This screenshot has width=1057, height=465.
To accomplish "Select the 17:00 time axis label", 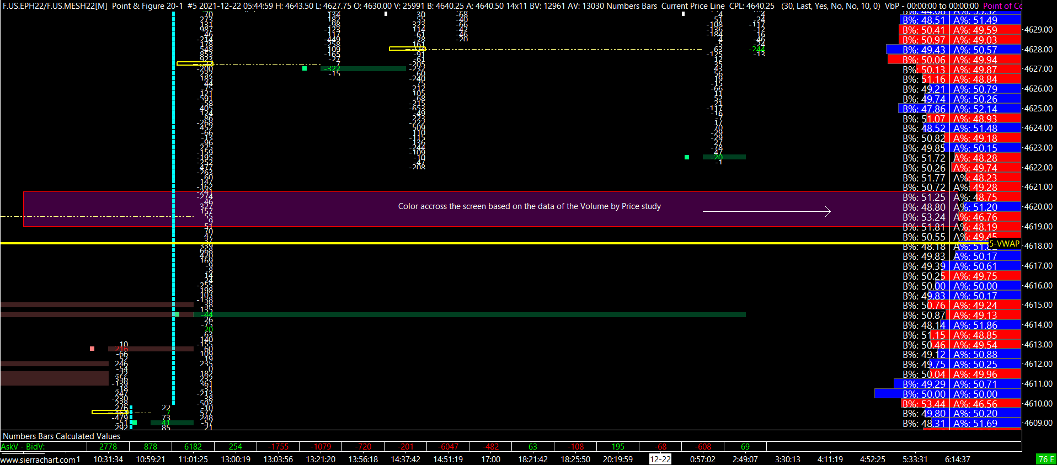I will tap(491, 459).
